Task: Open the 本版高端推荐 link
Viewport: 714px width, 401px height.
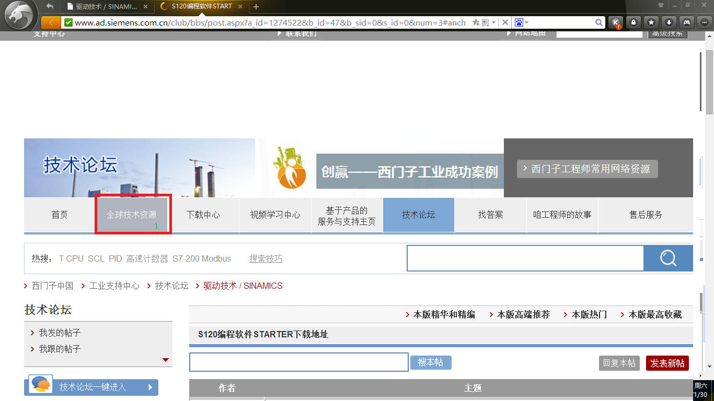Action: click(523, 314)
